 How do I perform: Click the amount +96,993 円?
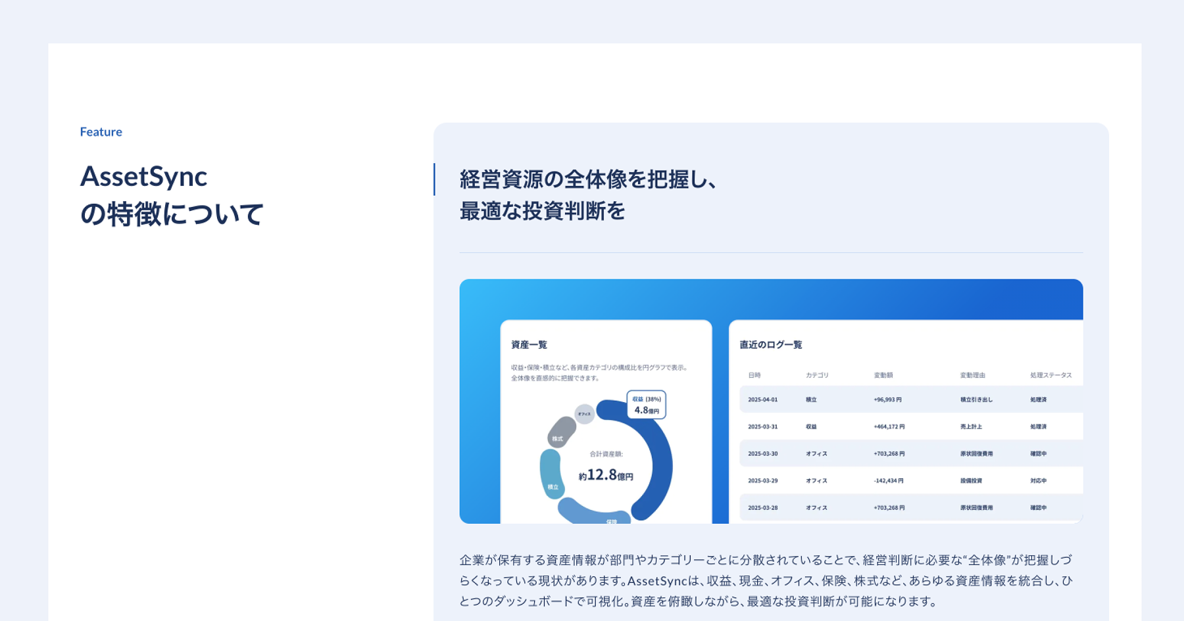point(887,400)
